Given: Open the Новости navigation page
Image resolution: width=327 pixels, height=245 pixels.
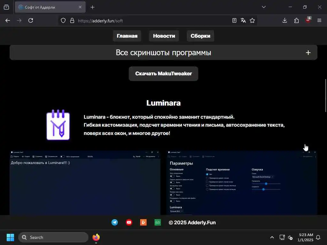Looking at the screenshot, I should [x=164, y=36].
